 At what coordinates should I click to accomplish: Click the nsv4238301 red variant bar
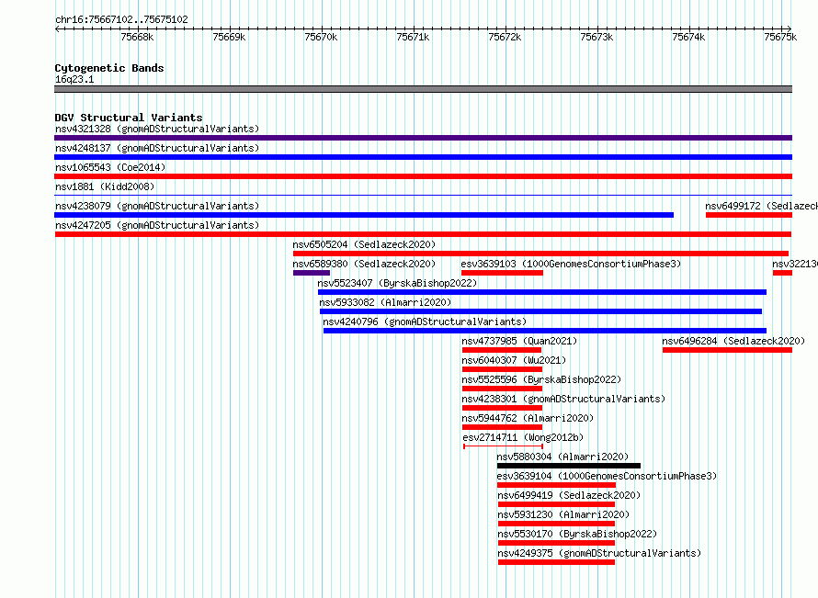pyautogui.click(x=503, y=408)
